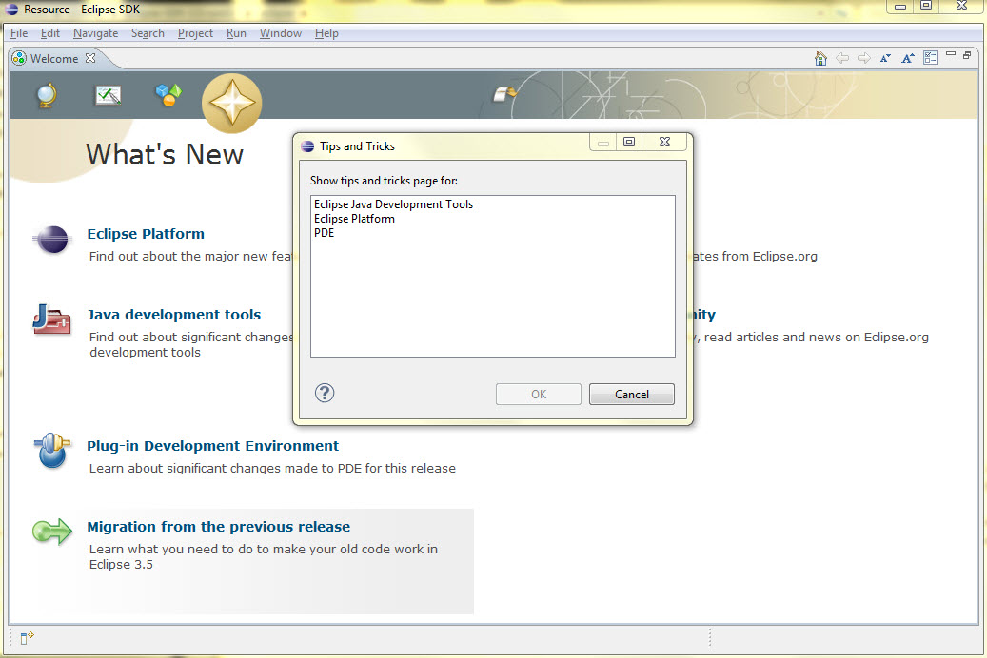Open the Search menu
The height and width of the screenshot is (658, 987).
pyautogui.click(x=148, y=33)
